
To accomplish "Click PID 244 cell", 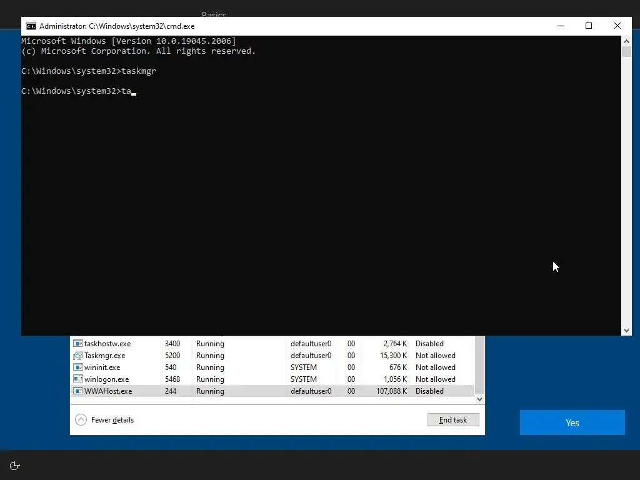I will click(171, 391).
